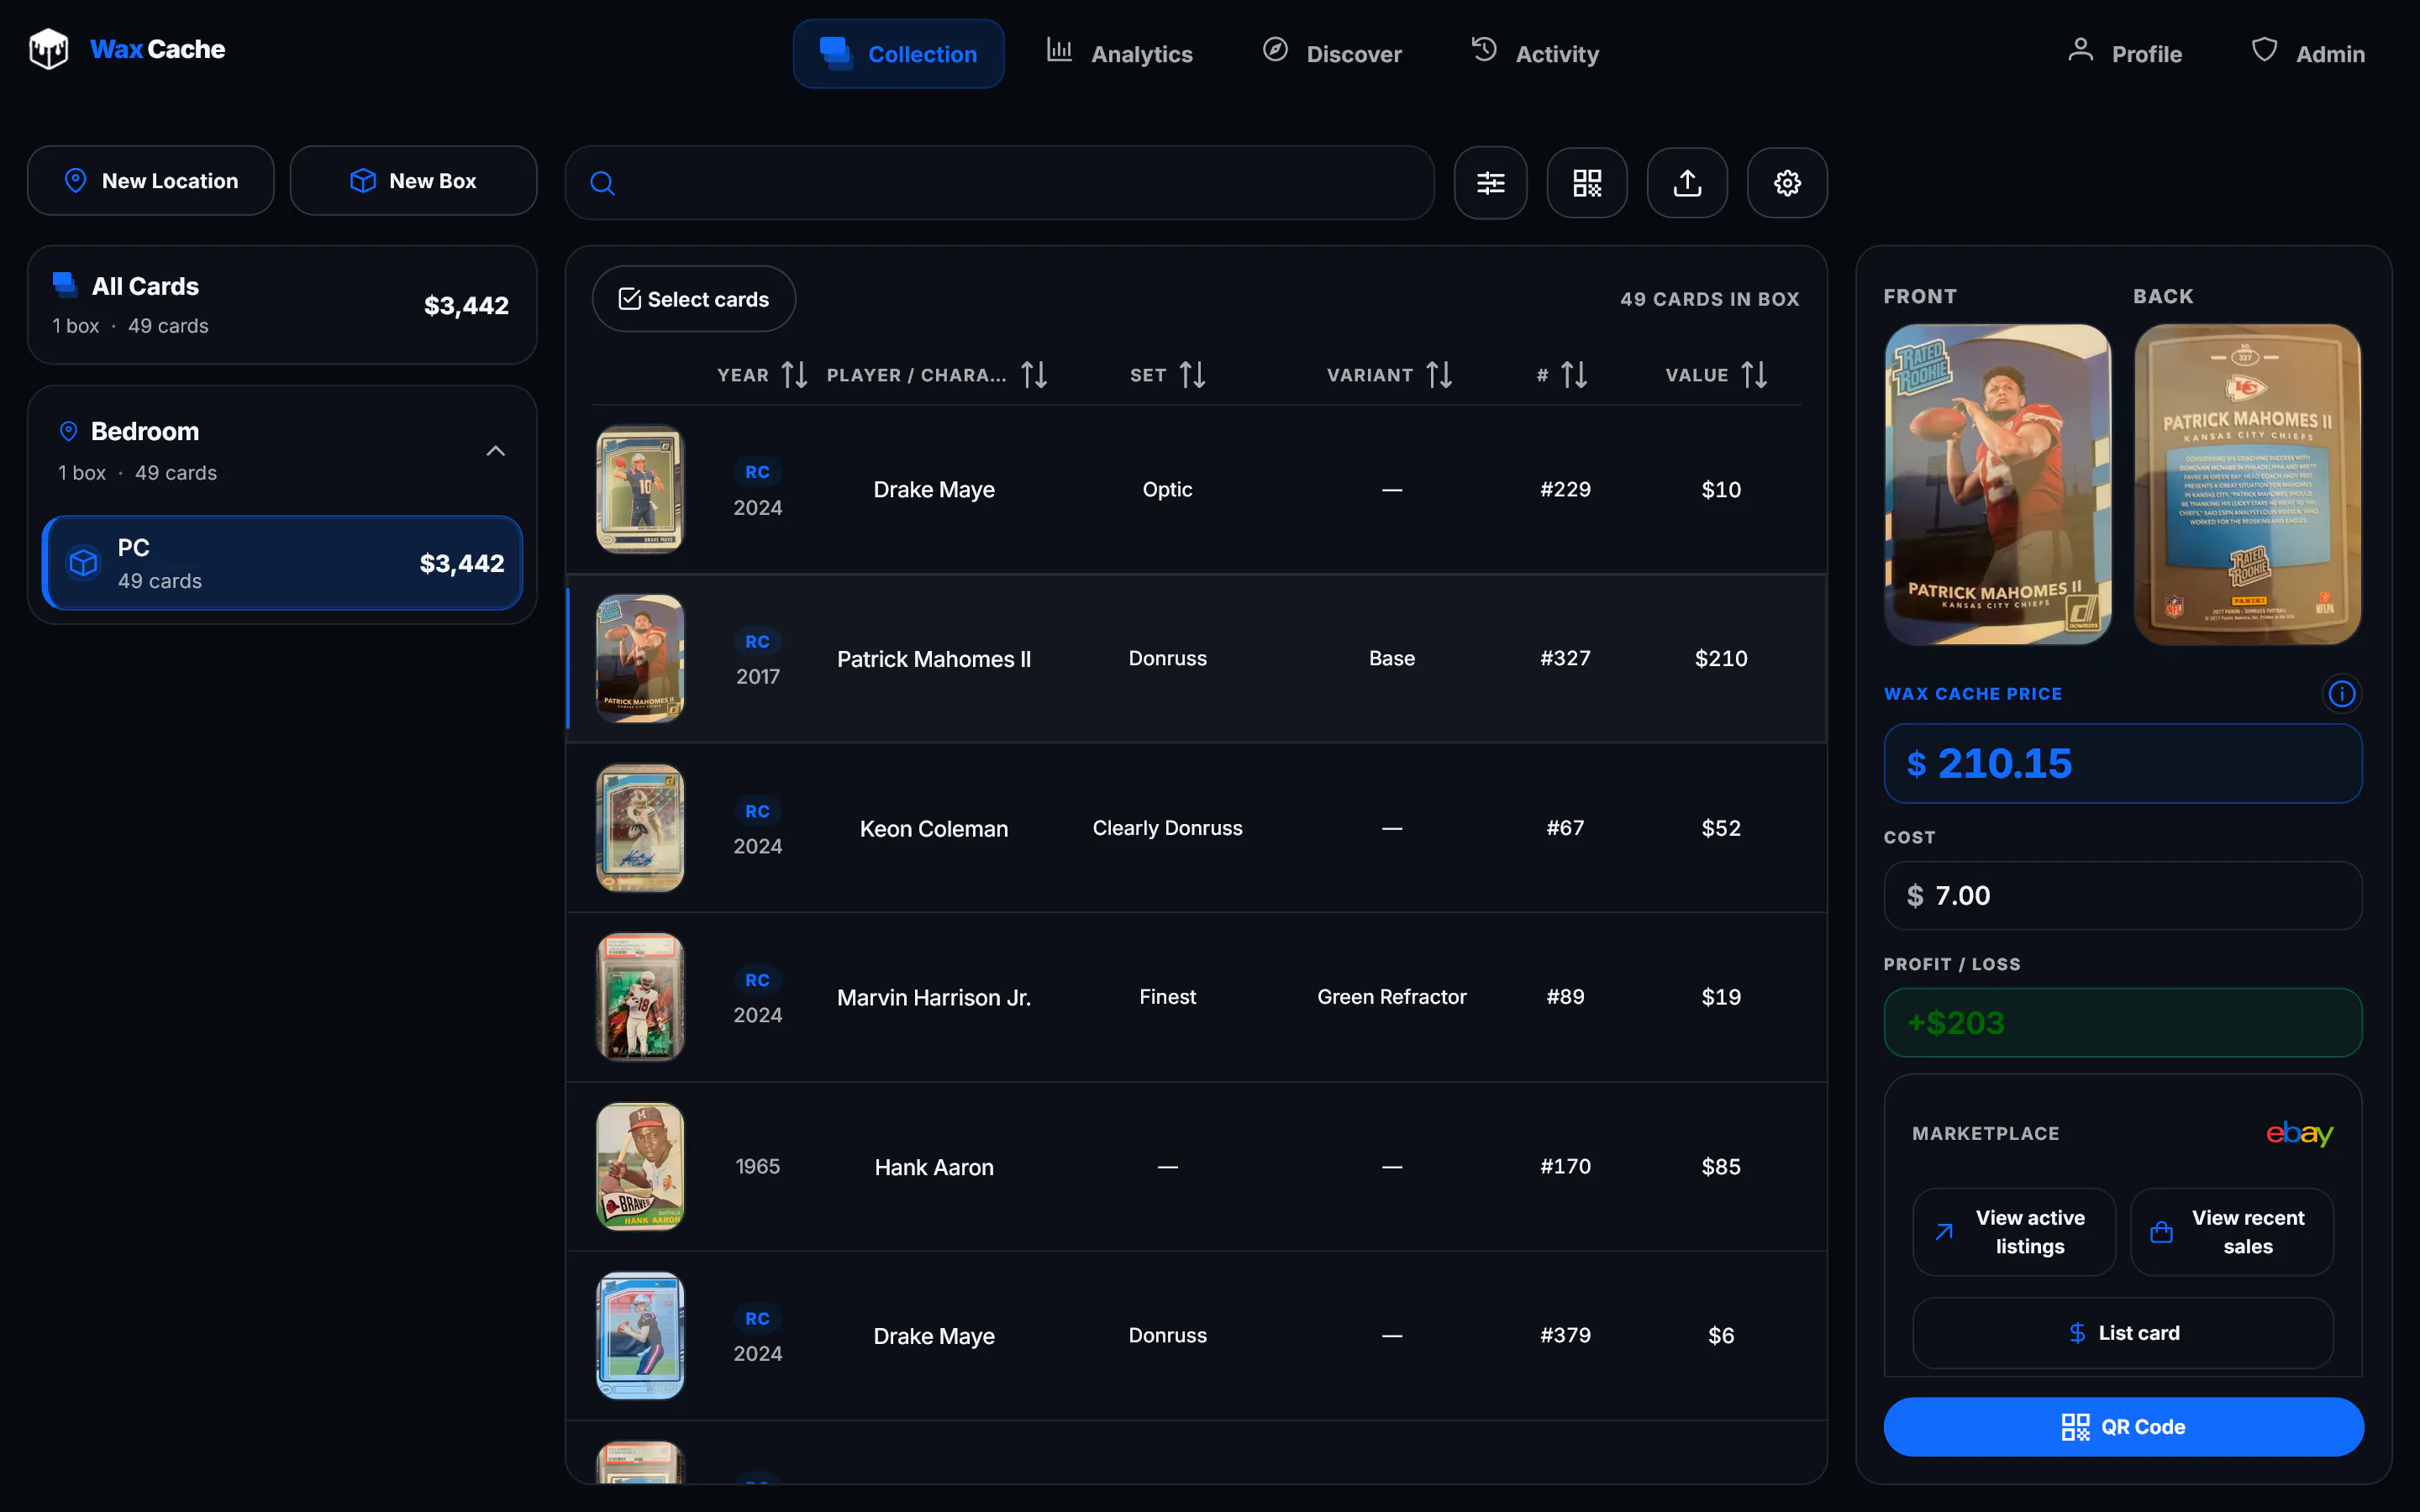Select the Bedroom location name
Screen dimensions: 2420x1512
click(145, 431)
